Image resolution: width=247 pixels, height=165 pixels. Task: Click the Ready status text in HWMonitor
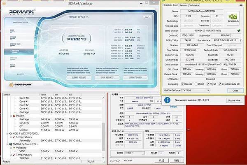point(6,162)
